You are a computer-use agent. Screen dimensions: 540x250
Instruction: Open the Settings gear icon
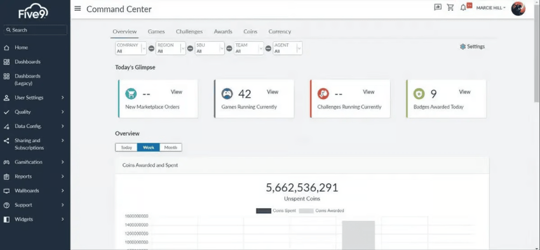point(463,46)
